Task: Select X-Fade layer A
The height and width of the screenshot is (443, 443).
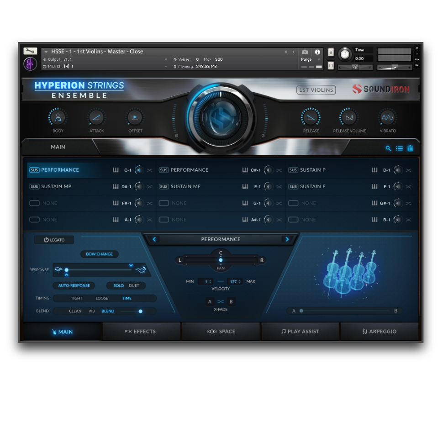Action: [x=210, y=302]
